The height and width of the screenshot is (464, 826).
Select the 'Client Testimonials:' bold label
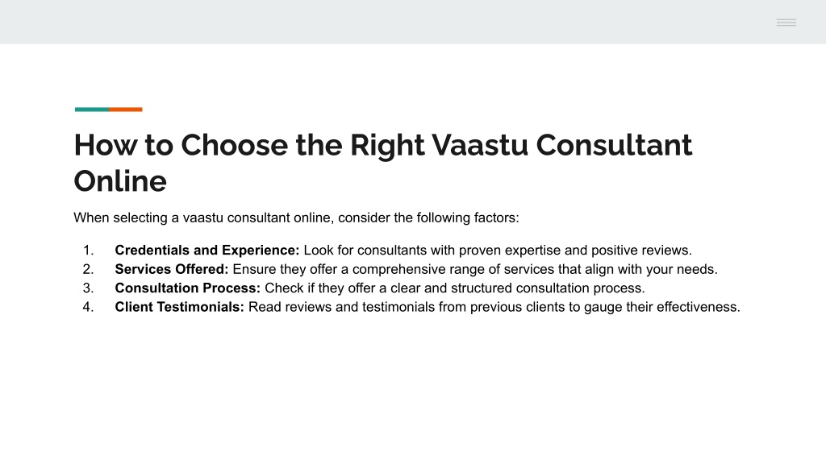tap(180, 307)
